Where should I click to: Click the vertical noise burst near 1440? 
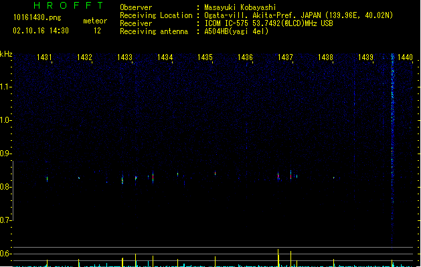click(392, 150)
